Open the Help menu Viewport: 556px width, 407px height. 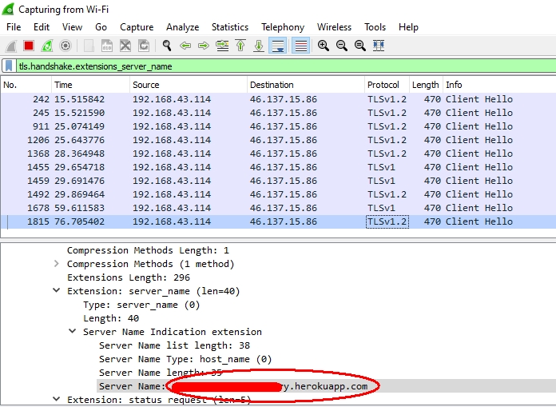408,27
